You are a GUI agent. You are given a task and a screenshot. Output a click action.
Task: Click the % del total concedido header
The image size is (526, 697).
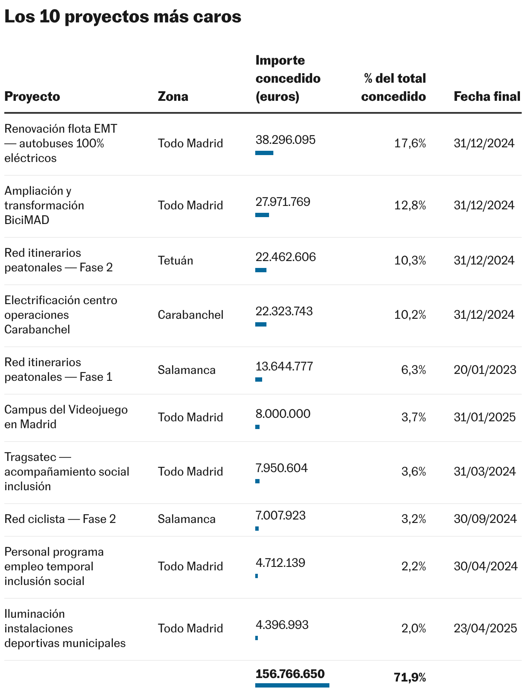point(393,87)
